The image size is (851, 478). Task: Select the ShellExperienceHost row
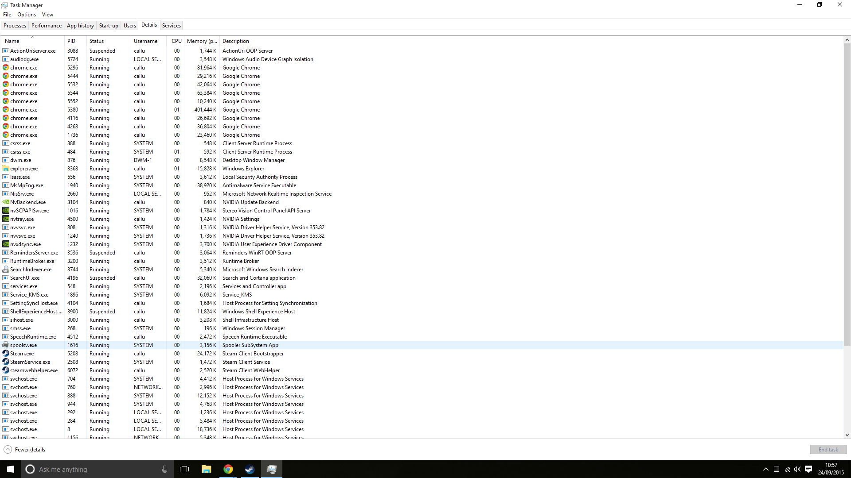click(x=422, y=312)
